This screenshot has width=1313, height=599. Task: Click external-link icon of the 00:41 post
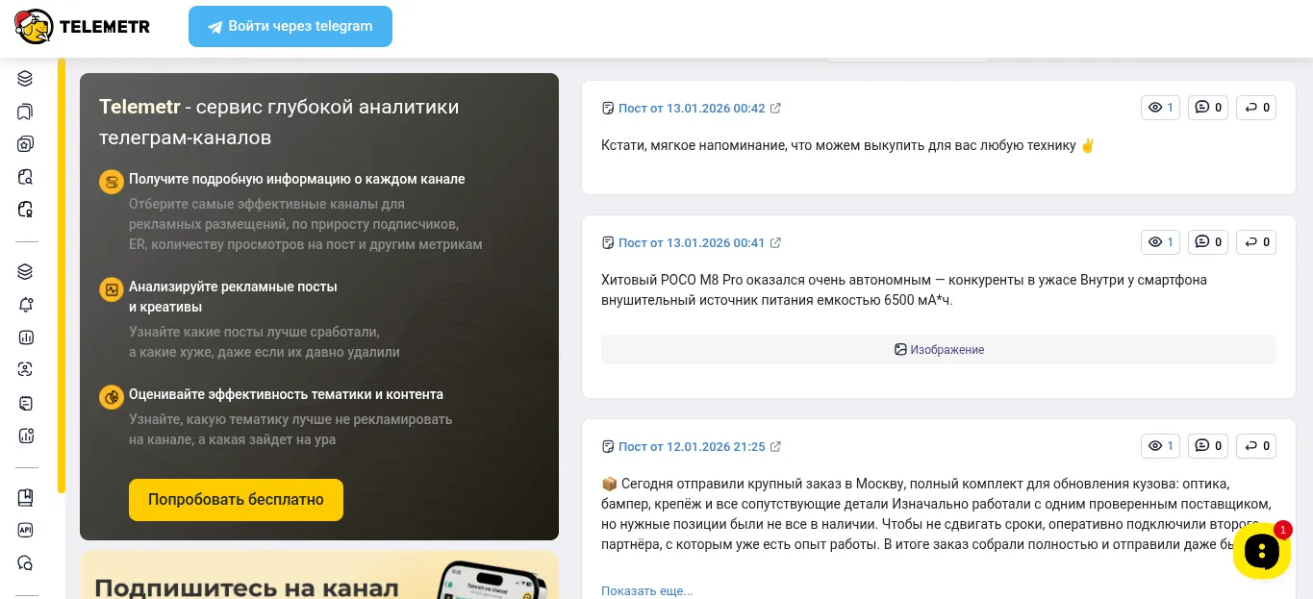(776, 243)
